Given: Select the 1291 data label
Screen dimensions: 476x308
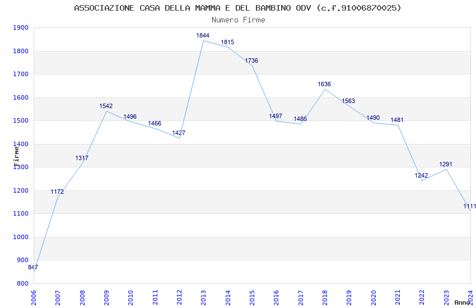Looking at the screenshot, I should [446, 164].
